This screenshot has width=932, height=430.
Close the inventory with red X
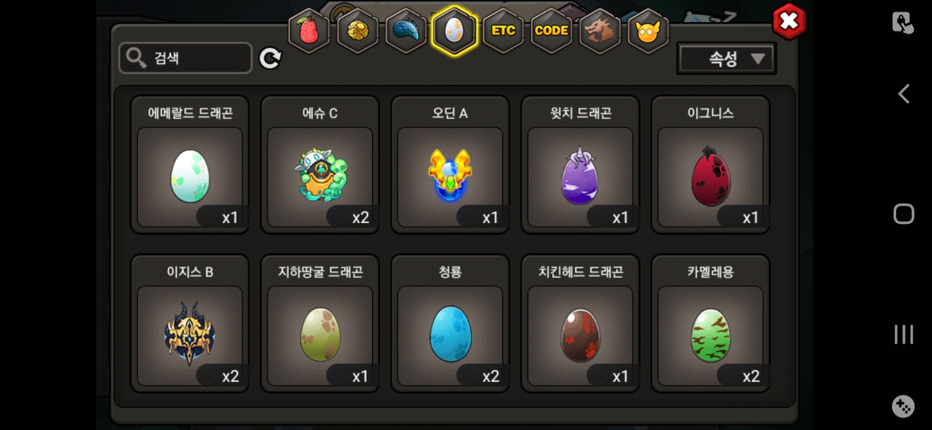click(789, 21)
